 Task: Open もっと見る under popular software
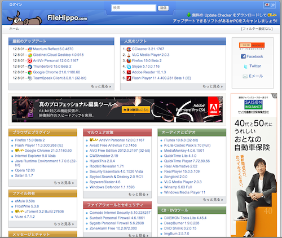[x=213, y=86]
